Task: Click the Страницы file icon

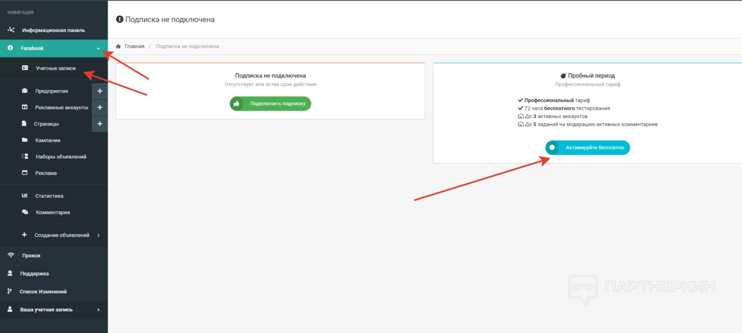Action: coord(24,124)
